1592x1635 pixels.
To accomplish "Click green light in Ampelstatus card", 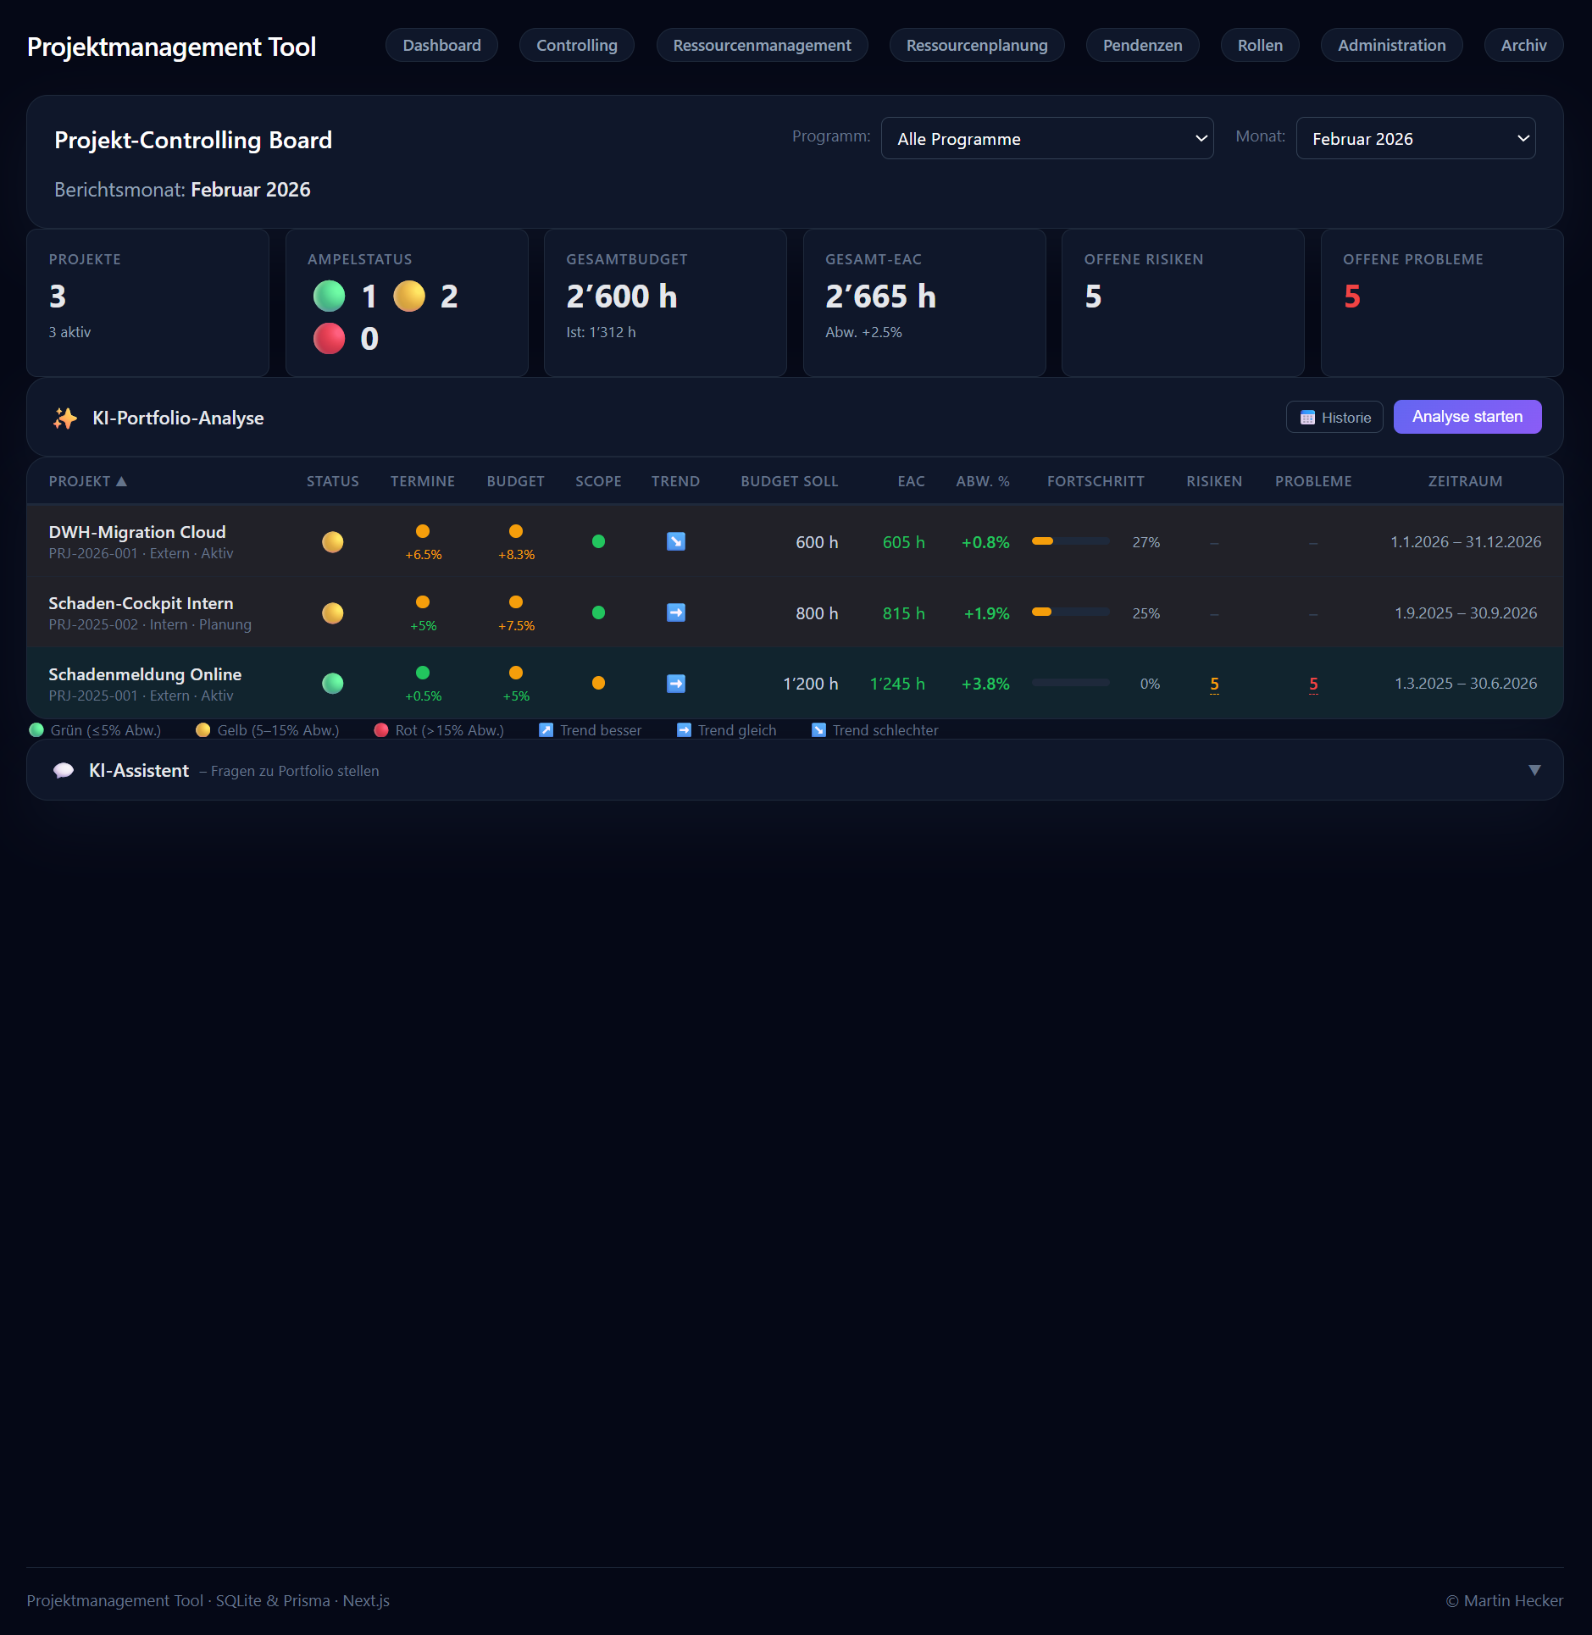I will [330, 297].
